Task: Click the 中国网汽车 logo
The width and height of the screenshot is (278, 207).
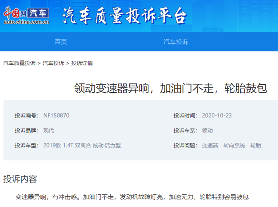Action: (26, 15)
